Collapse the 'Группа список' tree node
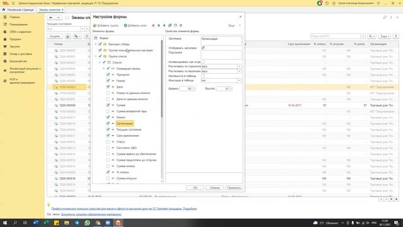This screenshot has width=403, height=227. (96, 56)
